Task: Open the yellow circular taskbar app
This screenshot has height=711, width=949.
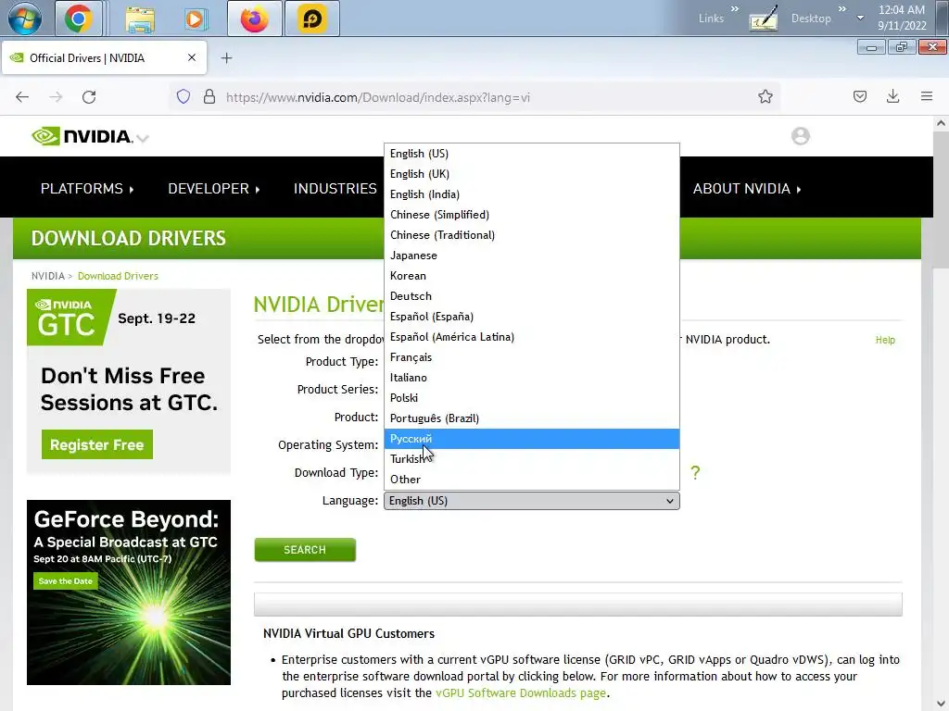Action: [311, 19]
